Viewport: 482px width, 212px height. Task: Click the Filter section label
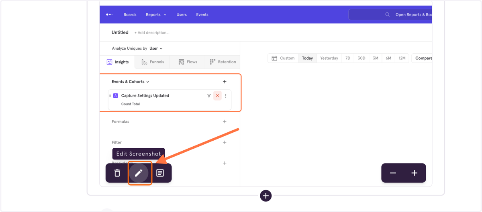(117, 142)
